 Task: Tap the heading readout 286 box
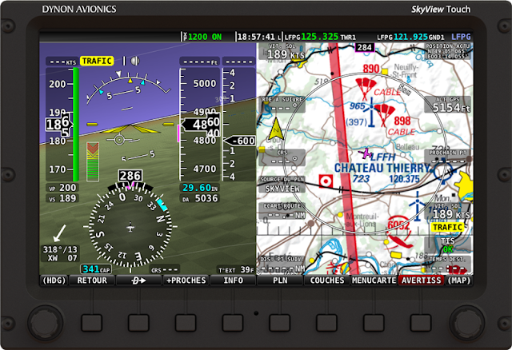point(130,176)
